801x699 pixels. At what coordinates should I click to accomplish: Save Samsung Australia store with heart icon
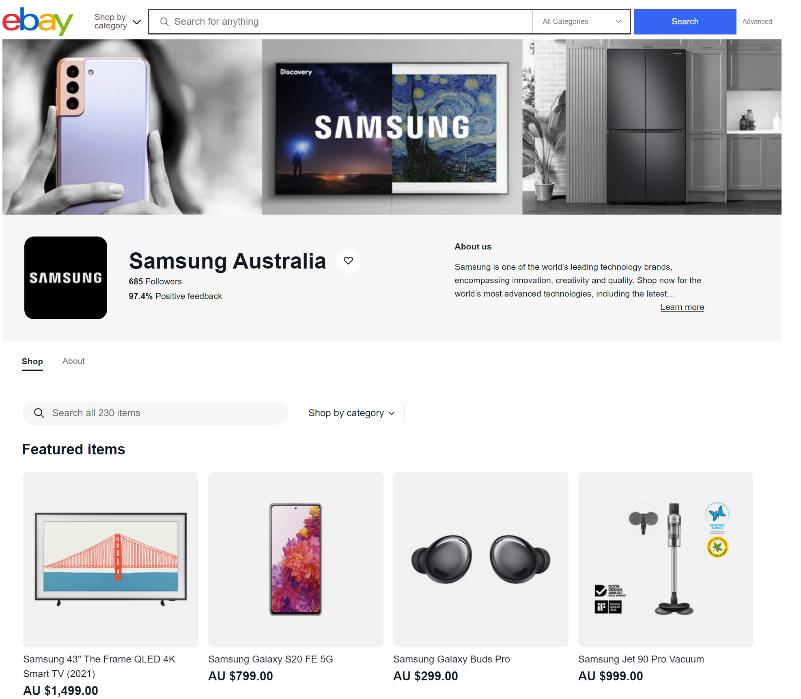(348, 261)
